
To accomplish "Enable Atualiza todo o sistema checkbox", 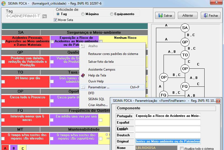I will pyautogui.click(x=182, y=148).
